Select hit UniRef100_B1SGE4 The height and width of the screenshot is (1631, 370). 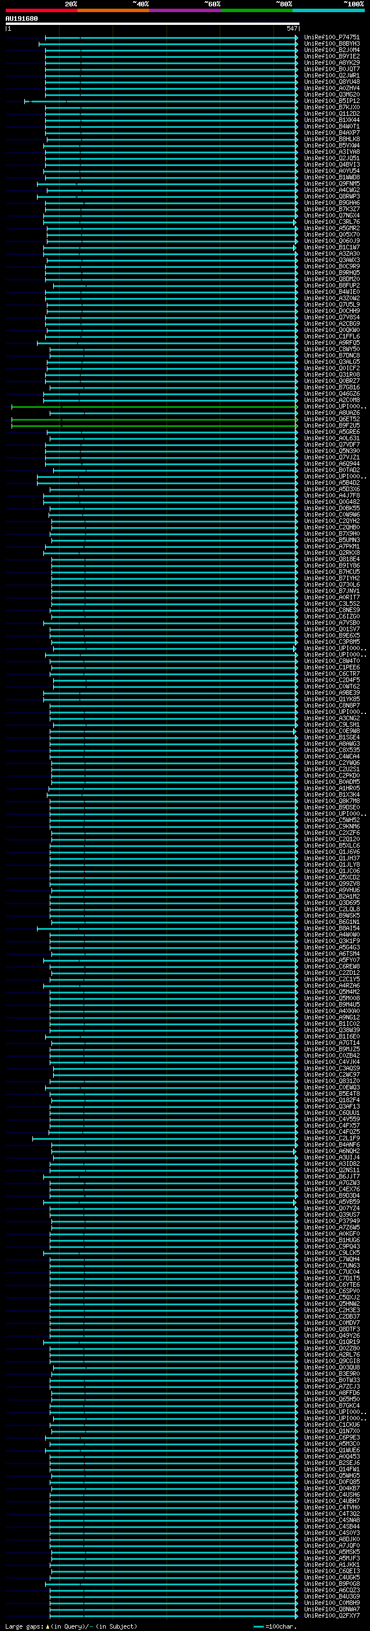pos(331,738)
